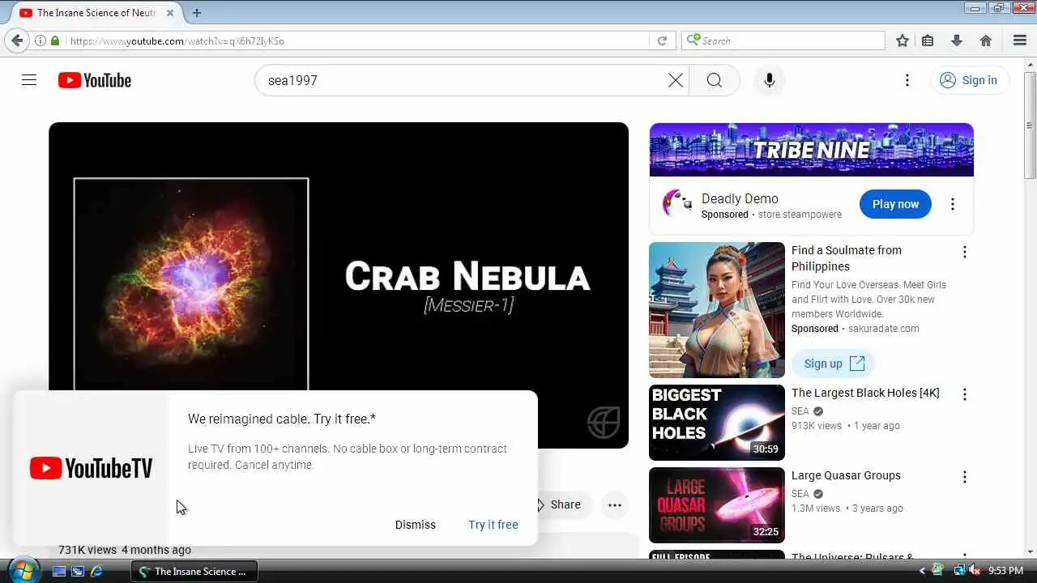Open YouTube settings three-dot menu

[x=907, y=80]
